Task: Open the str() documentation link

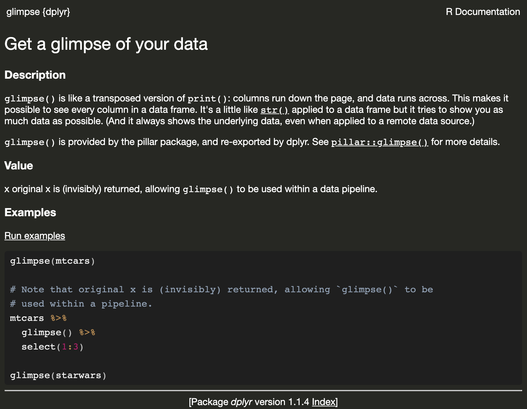Action: click(x=275, y=110)
